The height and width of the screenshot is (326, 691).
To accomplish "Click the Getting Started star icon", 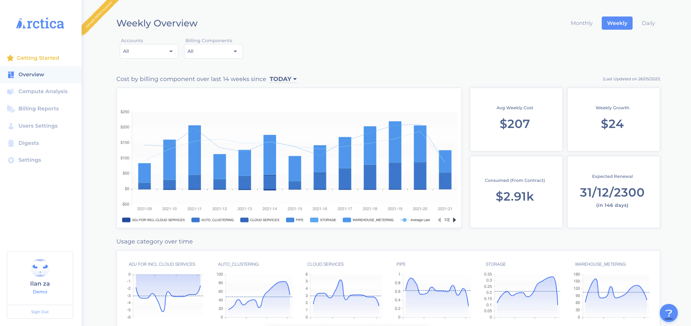I will (x=10, y=58).
